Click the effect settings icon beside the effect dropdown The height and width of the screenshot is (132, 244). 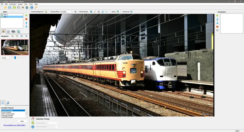coord(75,12)
